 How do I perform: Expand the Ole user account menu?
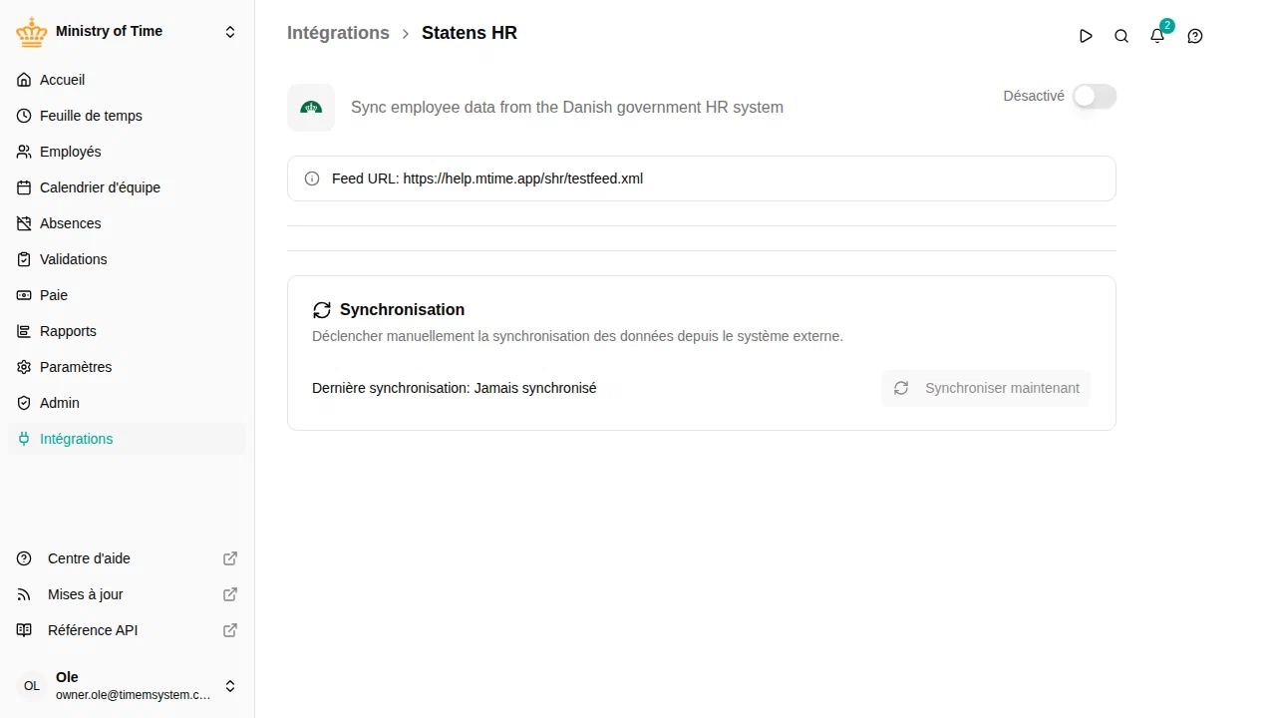(230, 686)
